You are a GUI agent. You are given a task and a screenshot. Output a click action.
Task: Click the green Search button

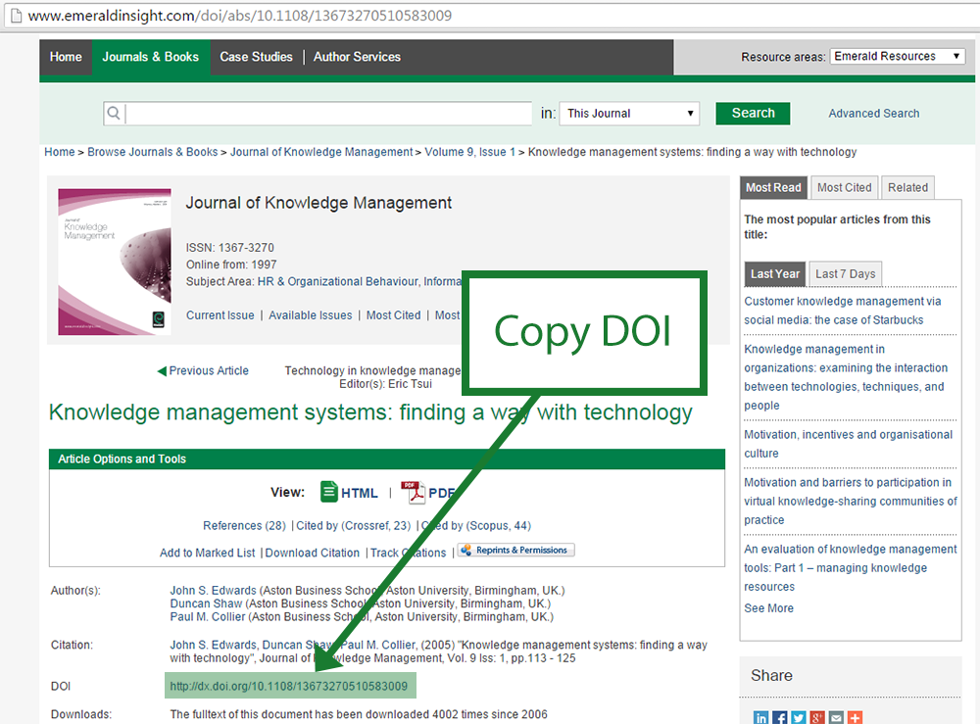coord(753,113)
